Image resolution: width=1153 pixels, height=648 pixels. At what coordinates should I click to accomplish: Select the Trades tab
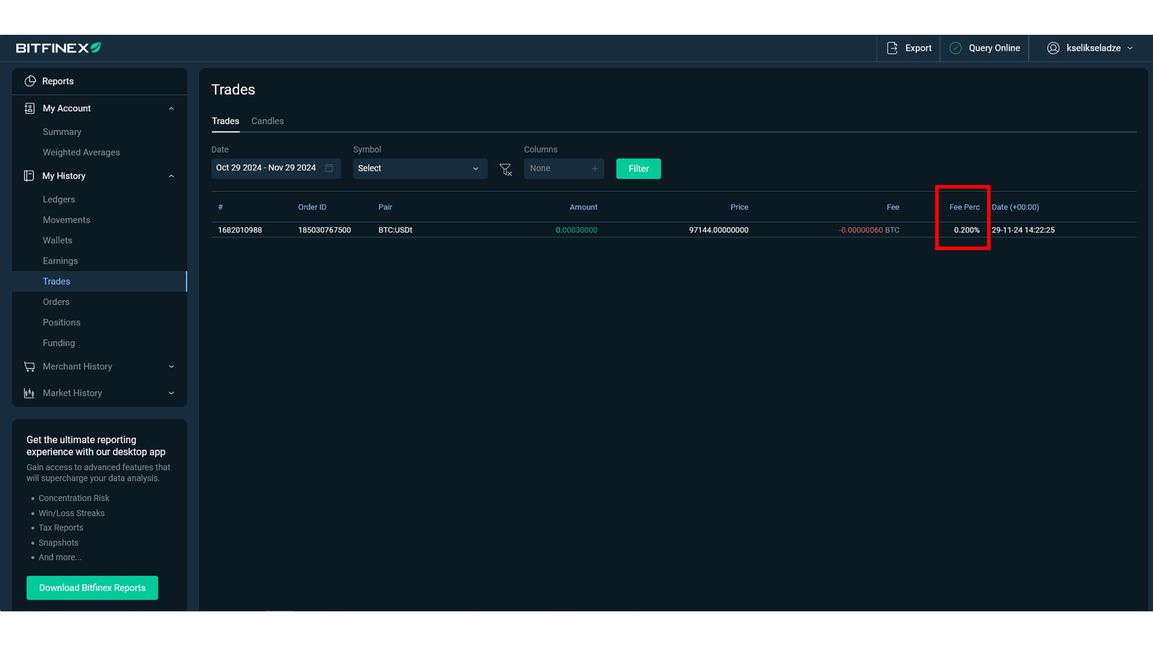click(225, 121)
